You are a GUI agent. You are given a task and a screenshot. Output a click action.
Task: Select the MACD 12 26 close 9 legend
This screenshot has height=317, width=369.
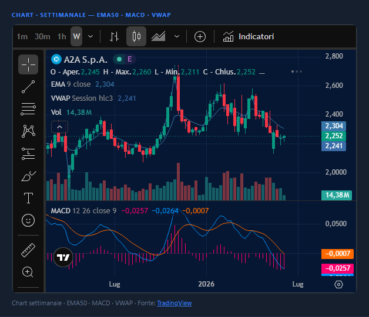click(83, 211)
